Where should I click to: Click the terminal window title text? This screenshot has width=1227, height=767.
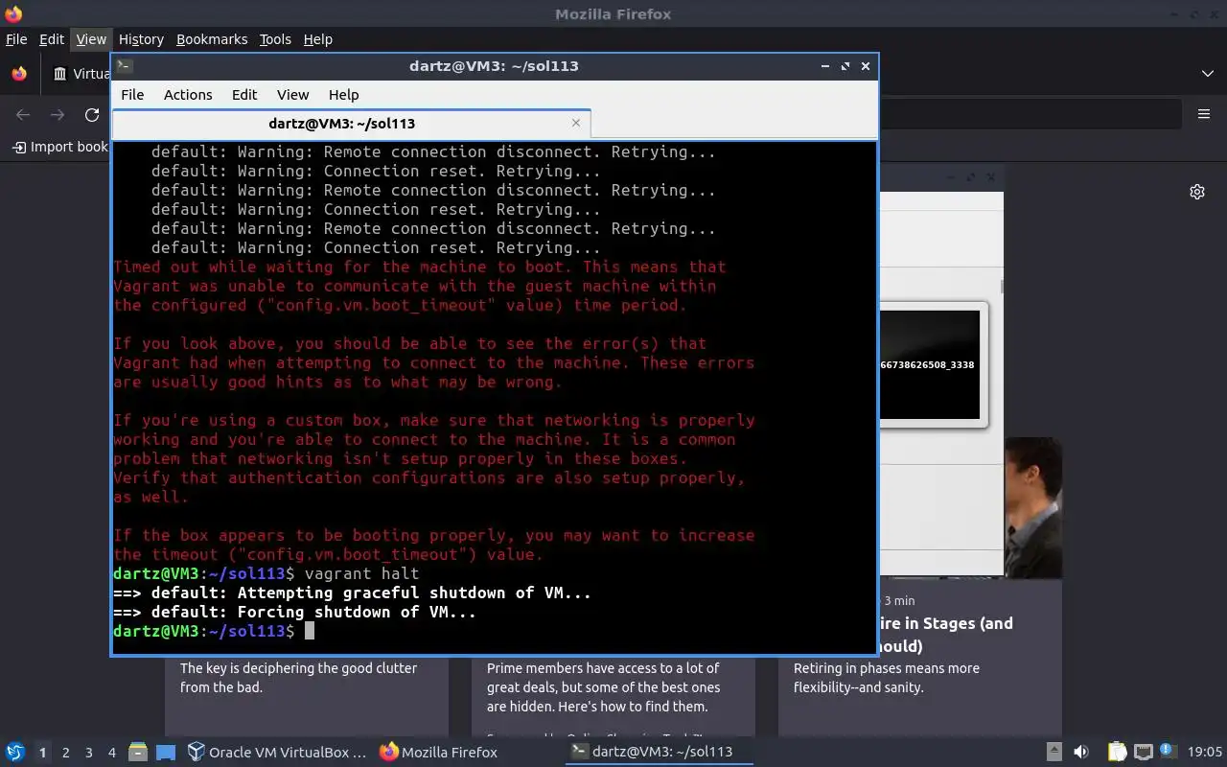[x=494, y=66]
